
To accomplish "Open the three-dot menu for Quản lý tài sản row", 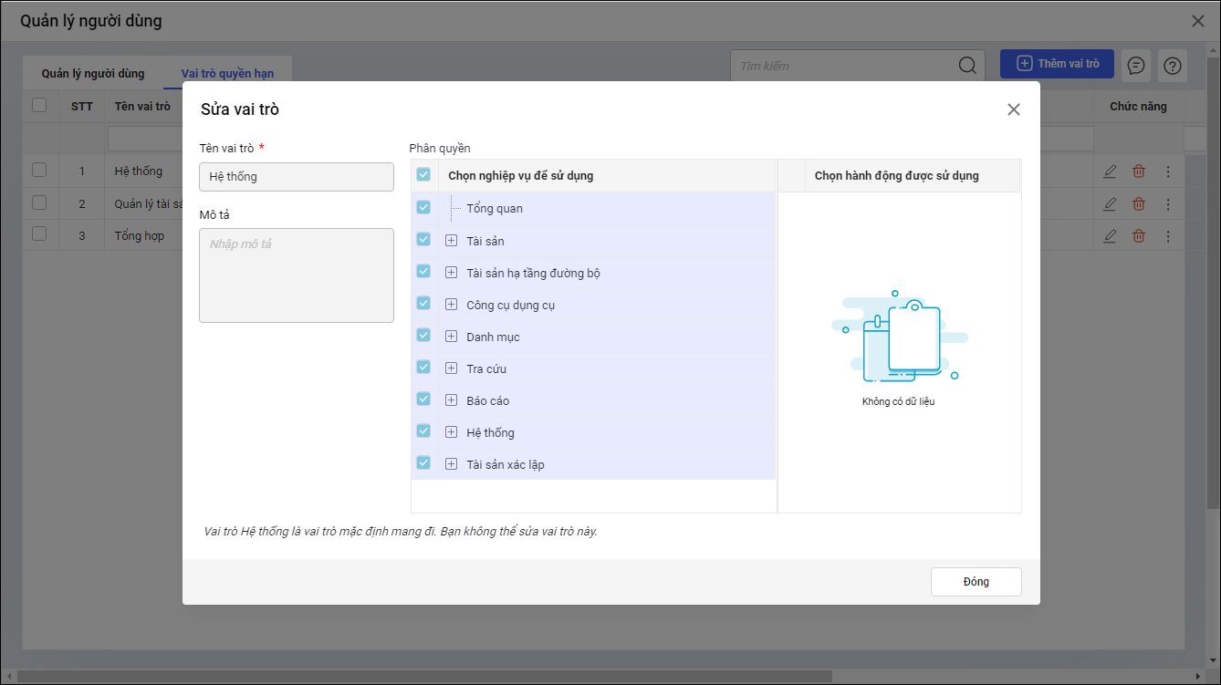I will [x=1168, y=203].
